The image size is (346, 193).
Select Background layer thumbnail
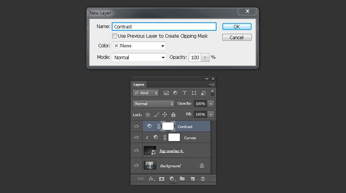(150, 165)
